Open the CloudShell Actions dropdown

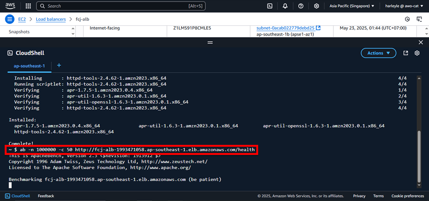(378, 53)
